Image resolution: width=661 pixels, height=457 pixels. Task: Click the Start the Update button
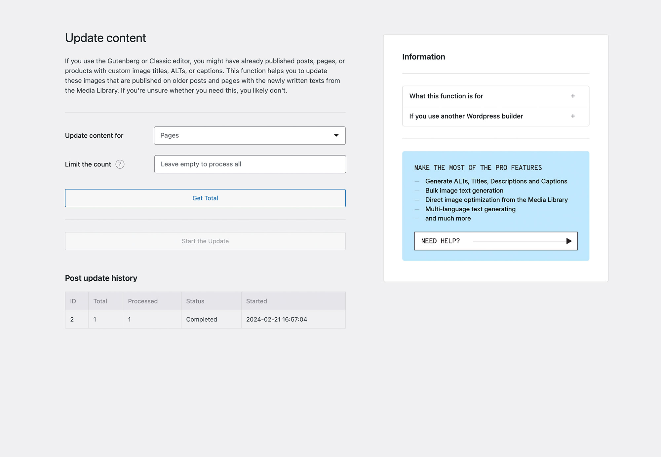pyautogui.click(x=205, y=241)
